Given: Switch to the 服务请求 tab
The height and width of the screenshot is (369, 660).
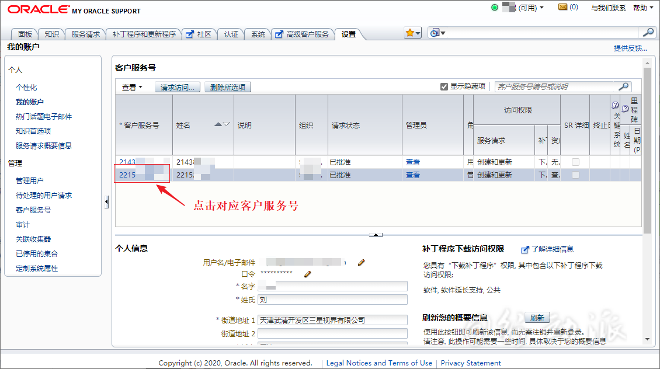Looking at the screenshot, I should pyautogui.click(x=85, y=34).
